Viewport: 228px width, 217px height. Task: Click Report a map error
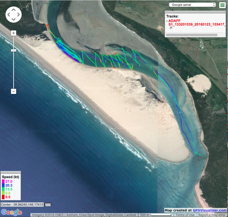click(212, 215)
